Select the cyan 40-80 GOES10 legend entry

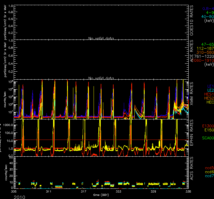click(207, 16)
